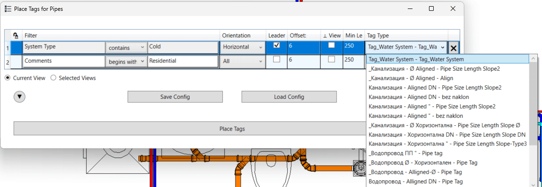Select 'Канализация - Aligned DN - bez naklon'

point(448,97)
